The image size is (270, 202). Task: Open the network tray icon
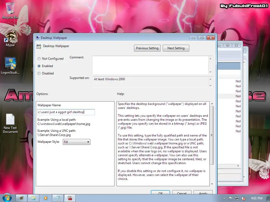click(x=237, y=198)
